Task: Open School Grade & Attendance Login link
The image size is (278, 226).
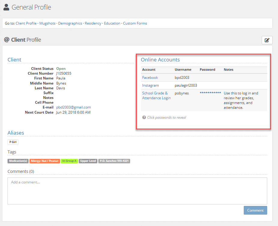Action: [x=156, y=96]
